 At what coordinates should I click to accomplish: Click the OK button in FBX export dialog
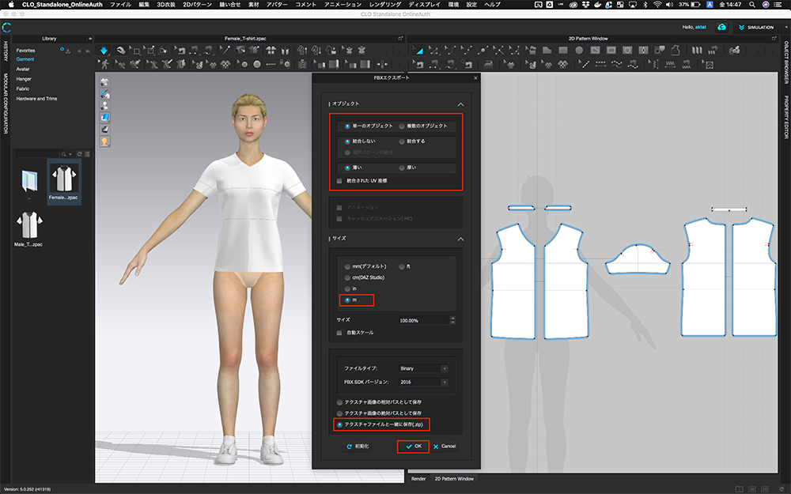(413, 446)
